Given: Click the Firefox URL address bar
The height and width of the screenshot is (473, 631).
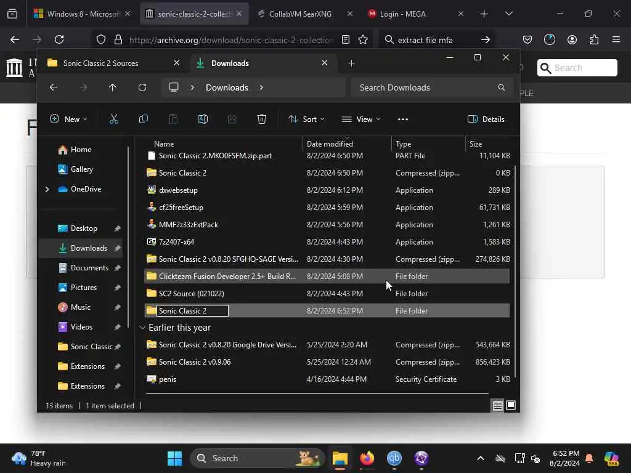Looking at the screenshot, I should (232, 40).
